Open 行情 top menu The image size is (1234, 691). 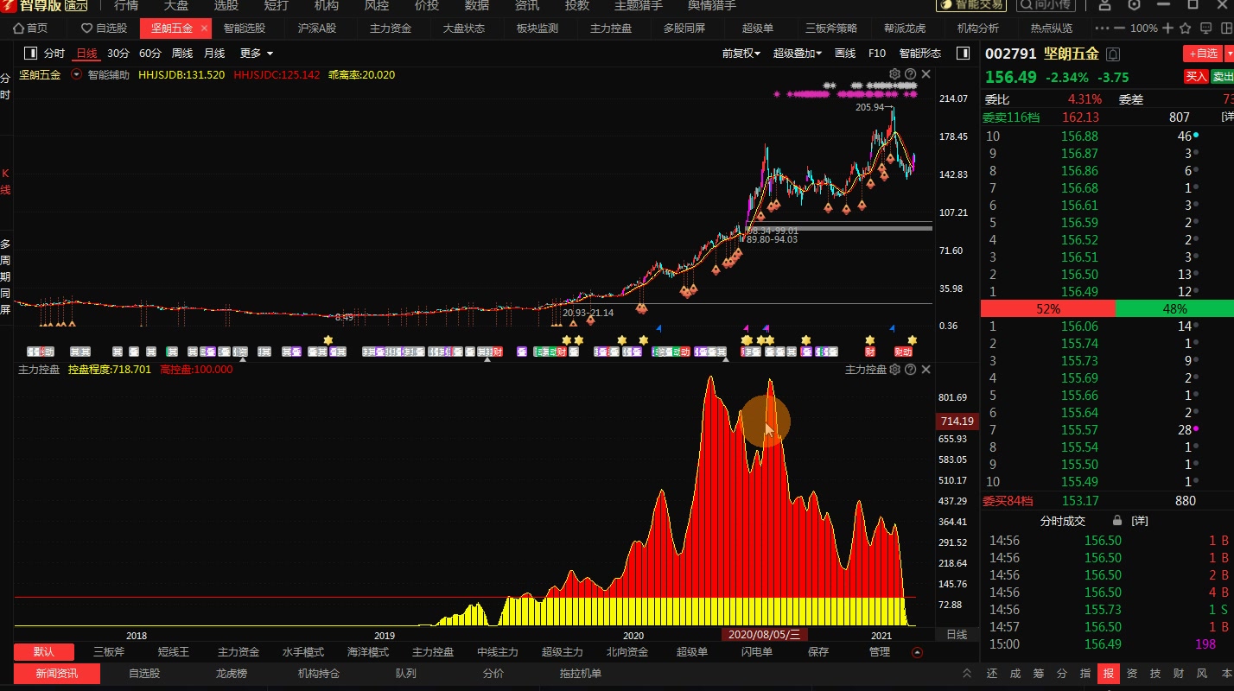coord(126,5)
